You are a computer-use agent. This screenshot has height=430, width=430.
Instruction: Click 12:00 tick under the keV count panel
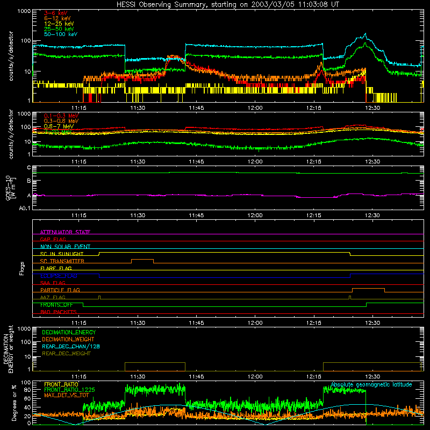pyautogui.click(x=255, y=108)
